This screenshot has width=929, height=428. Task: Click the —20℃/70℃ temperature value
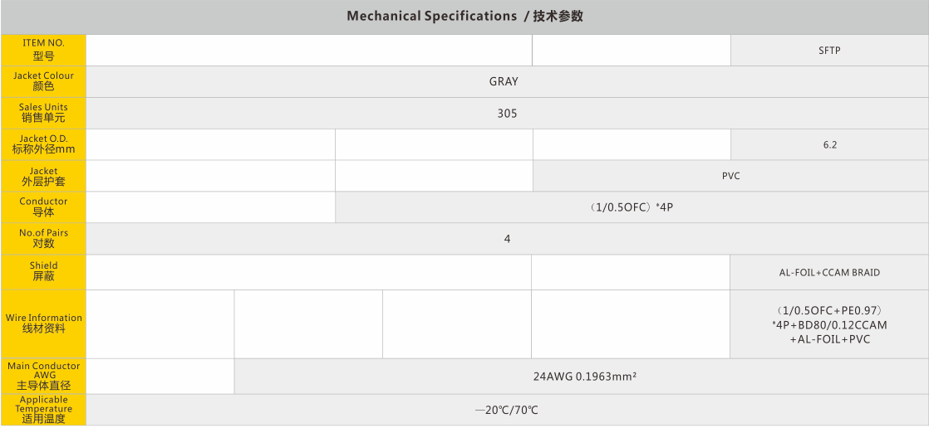[507, 411]
